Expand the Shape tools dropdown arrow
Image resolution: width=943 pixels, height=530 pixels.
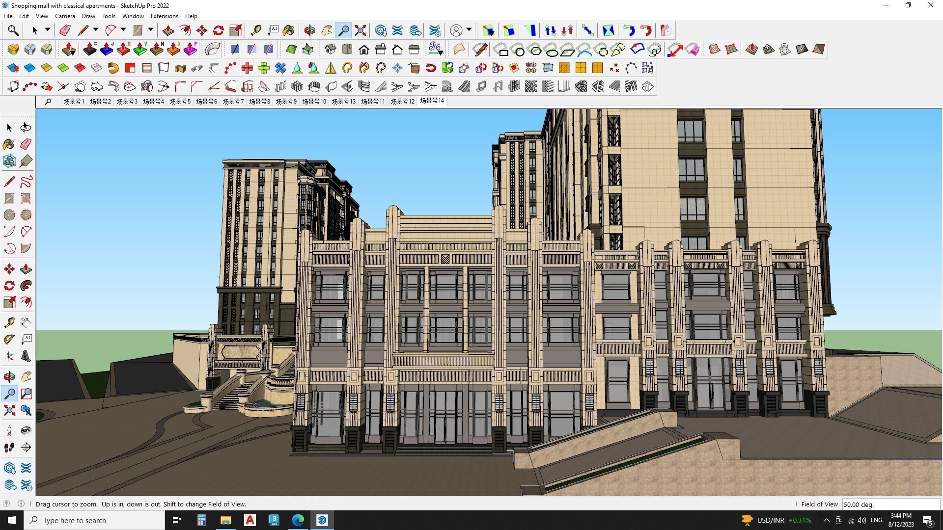click(151, 30)
